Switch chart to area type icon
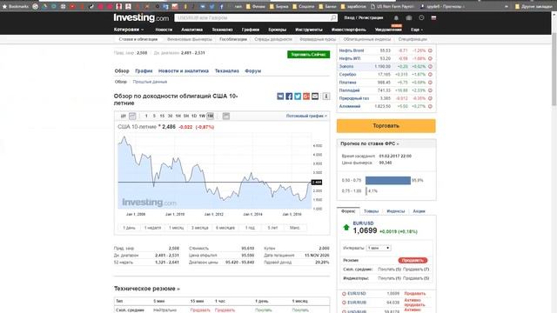Image resolution: width=557 pixels, height=313 pixels. 132,116
